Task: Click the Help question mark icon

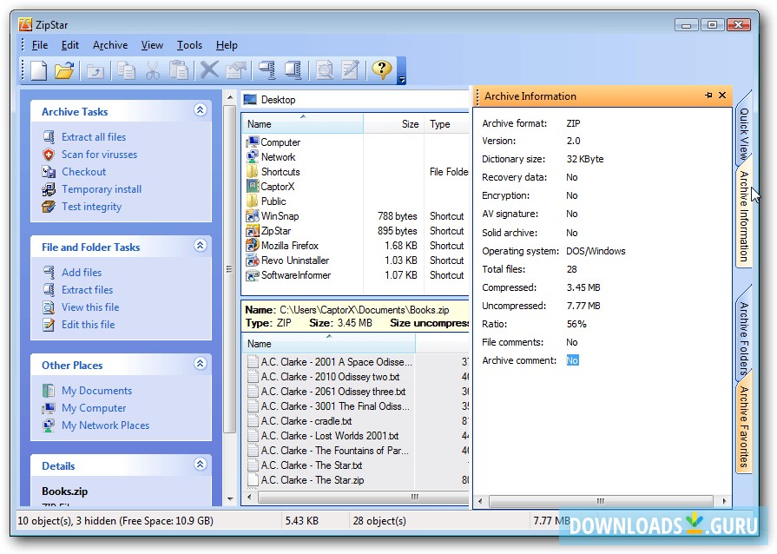Action: pos(381,70)
